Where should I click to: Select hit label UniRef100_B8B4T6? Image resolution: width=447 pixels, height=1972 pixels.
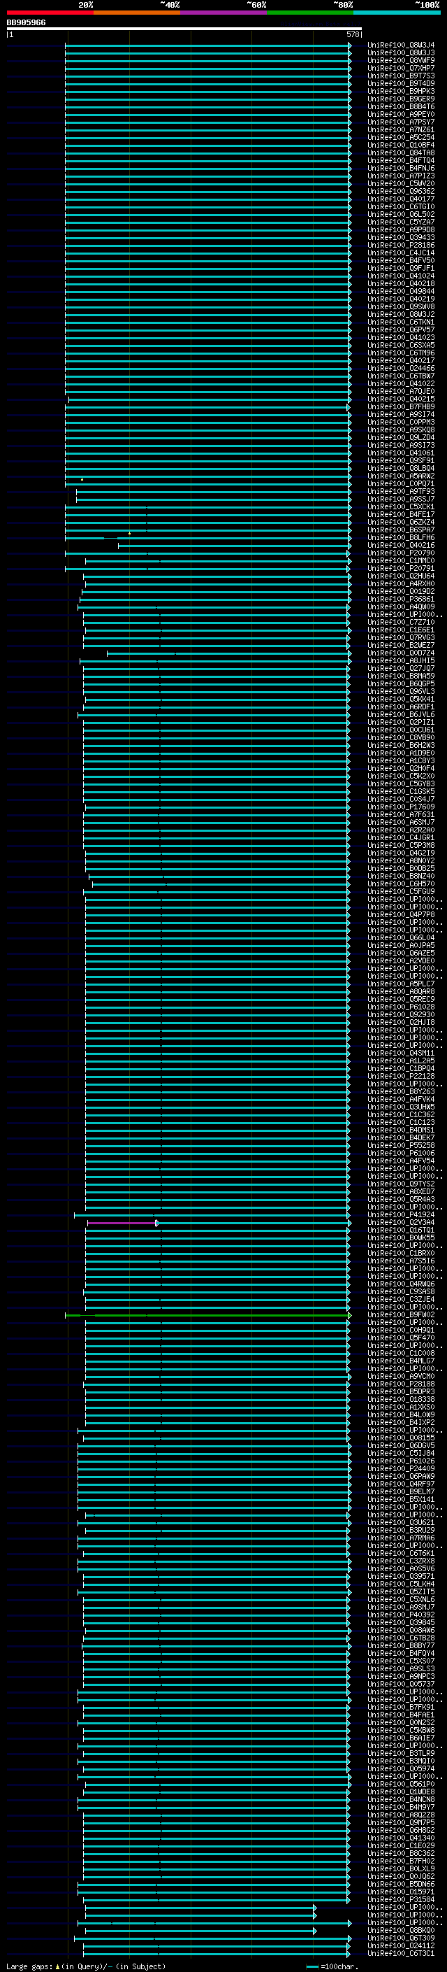click(x=401, y=106)
